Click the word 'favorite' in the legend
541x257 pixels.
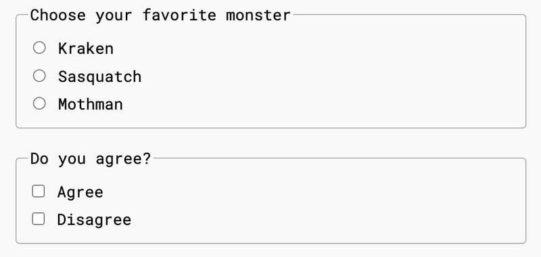pyautogui.click(x=179, y=15)
